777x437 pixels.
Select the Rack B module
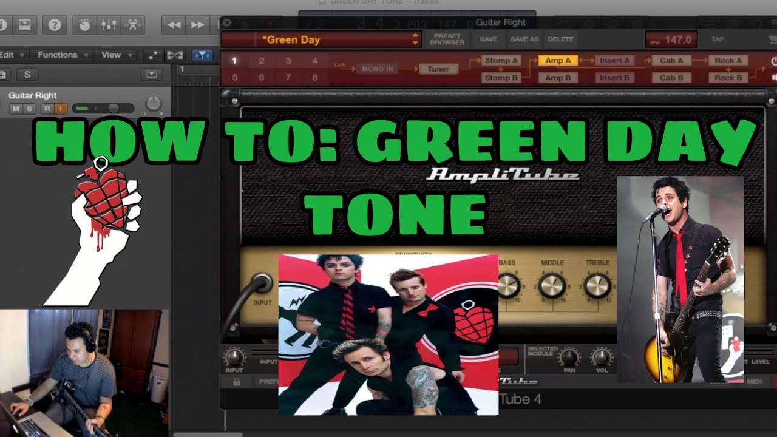[x=728, y=78]
